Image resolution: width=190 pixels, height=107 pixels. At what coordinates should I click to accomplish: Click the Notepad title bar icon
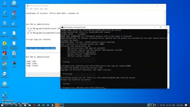[27, 6]
